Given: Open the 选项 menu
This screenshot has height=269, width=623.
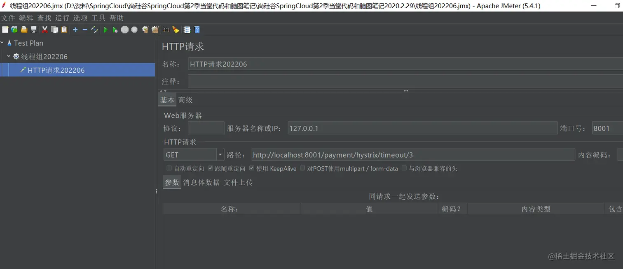Looking at the screenshot, I should pos(80,18).
